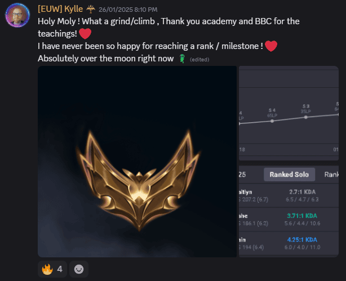Image resolution: width=346 pixels, height=281 pixels.
Task: Click the red heart emoji after teachings
Action: pos(85,34)
